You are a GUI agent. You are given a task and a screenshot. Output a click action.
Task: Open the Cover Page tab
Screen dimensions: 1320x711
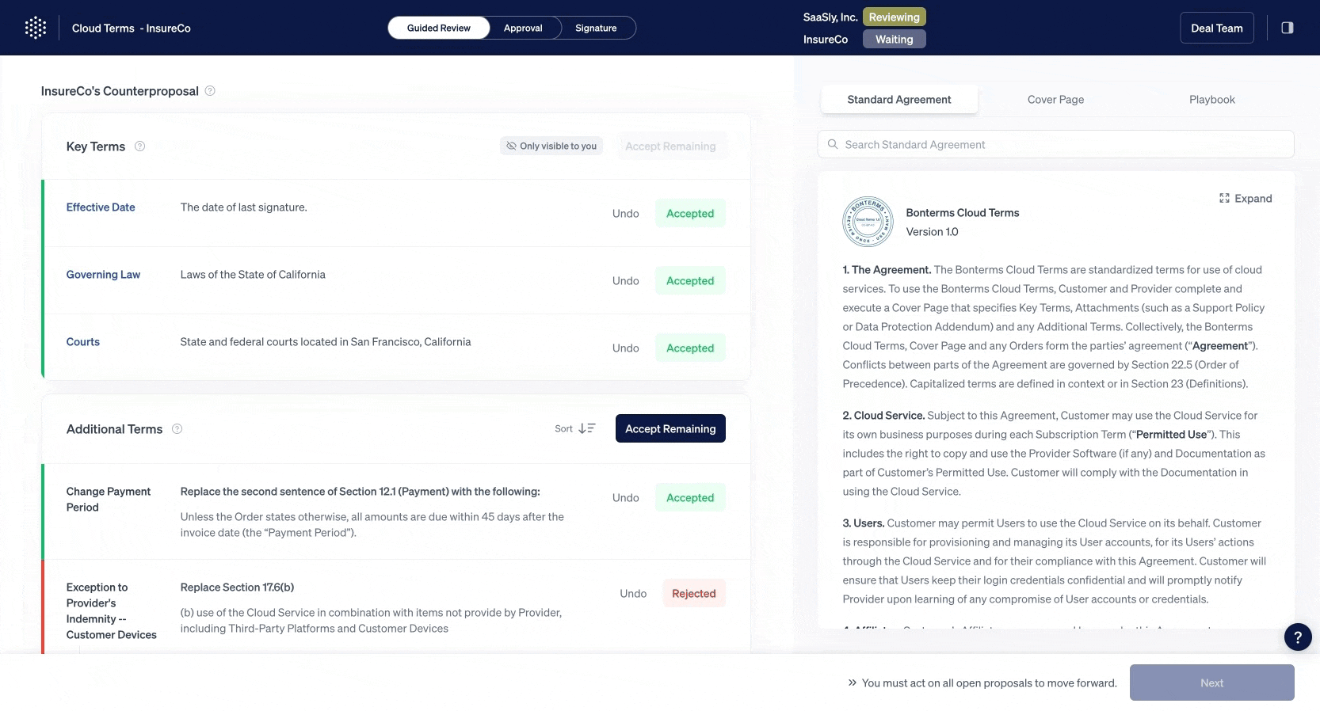point(1055,100)
